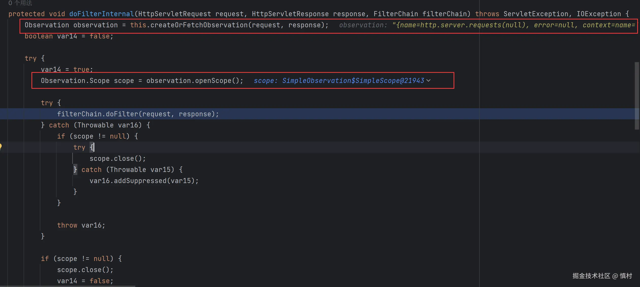Click the observation inline debug value hint
Viewport: 640px width, 287px height.
pos(487,25)
